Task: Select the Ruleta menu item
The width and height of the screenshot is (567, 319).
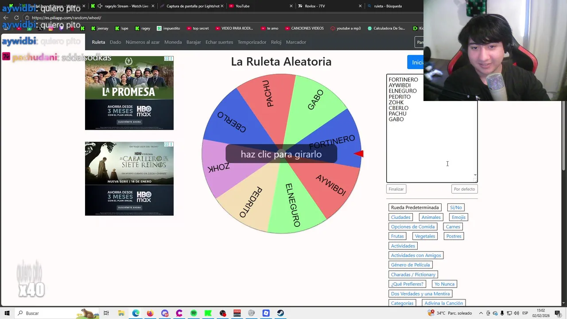Action: coord(98,42)
